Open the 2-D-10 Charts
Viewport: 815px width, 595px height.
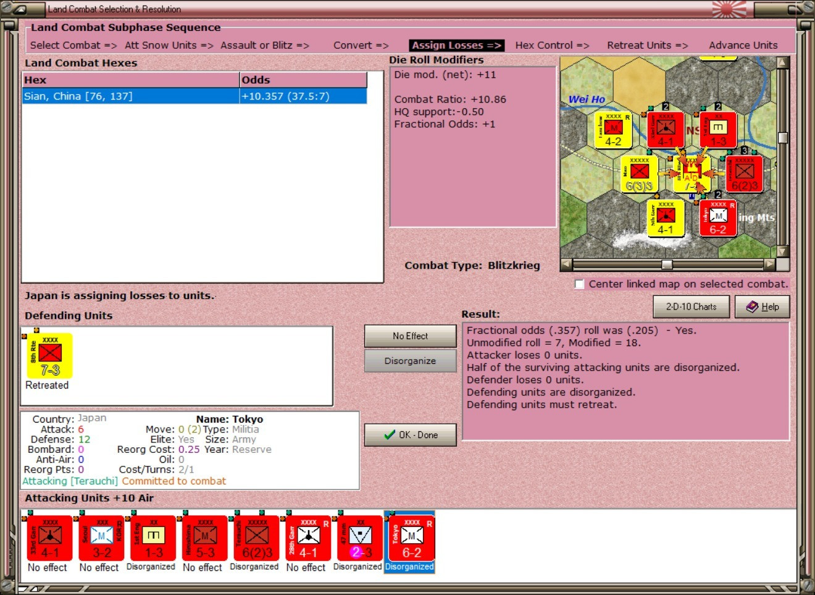[692, 306]
